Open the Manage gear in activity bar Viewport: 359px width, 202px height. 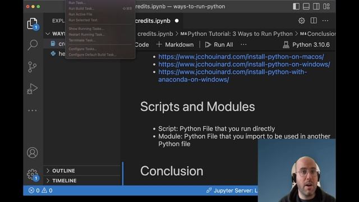tap(33, 175)
